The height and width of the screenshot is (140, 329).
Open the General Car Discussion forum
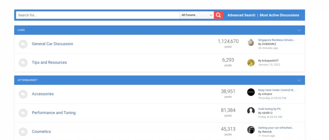(x=52, y=44)
